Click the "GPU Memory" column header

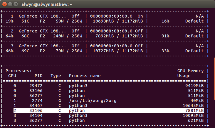tap(190, 71)
